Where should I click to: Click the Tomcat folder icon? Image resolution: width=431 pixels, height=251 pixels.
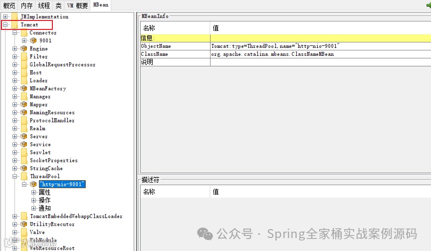(15, 25)
